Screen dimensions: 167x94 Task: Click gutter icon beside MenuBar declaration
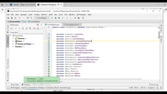point(49,66)
